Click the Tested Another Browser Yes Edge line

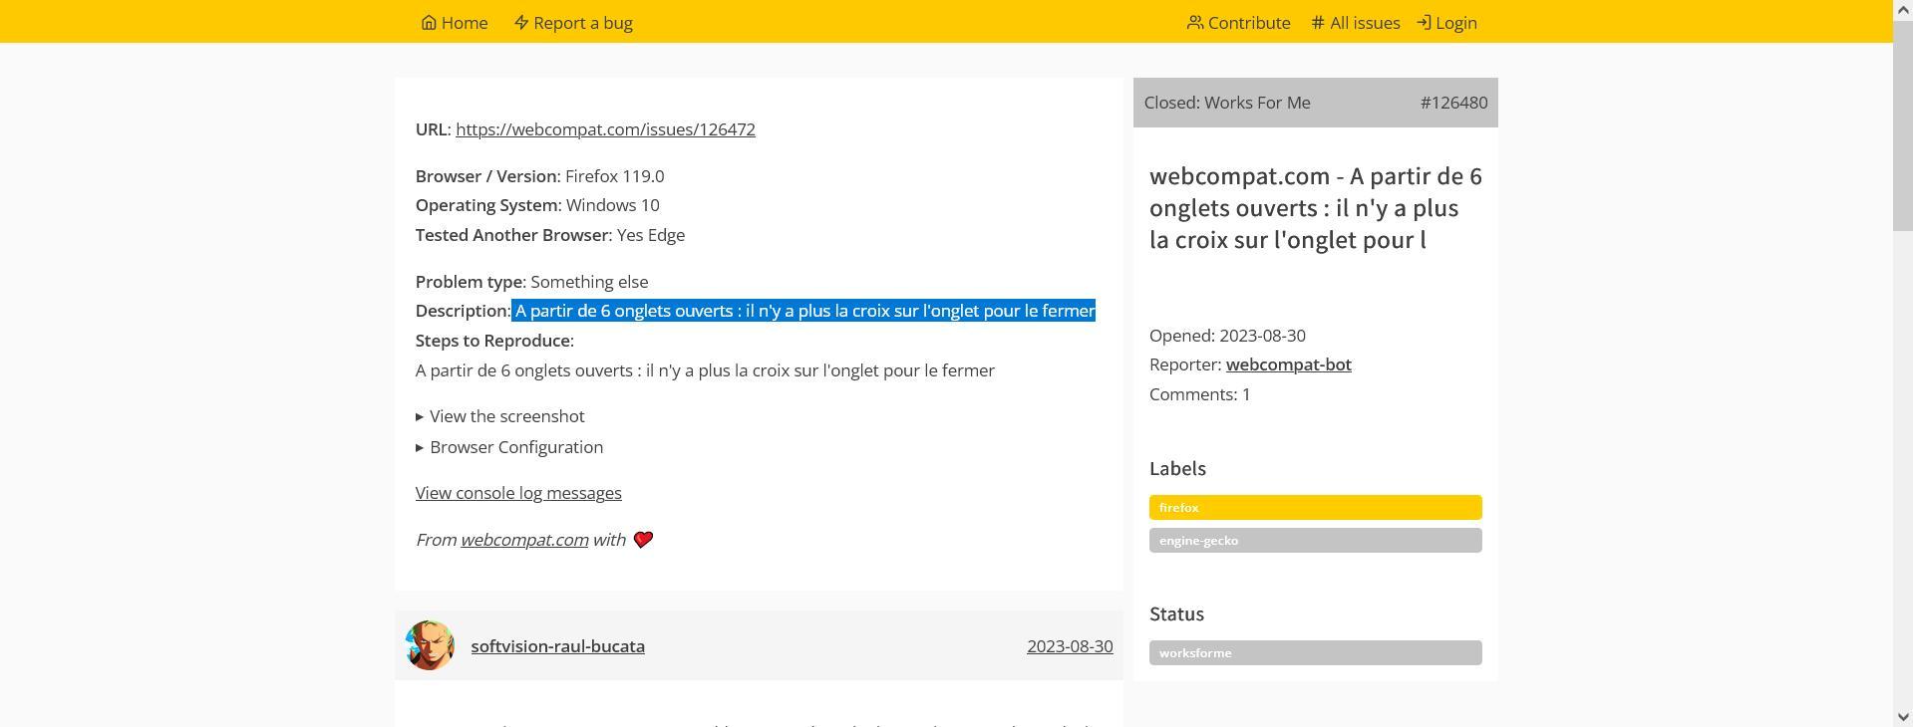pyautogui.click(x=550, y=235)
